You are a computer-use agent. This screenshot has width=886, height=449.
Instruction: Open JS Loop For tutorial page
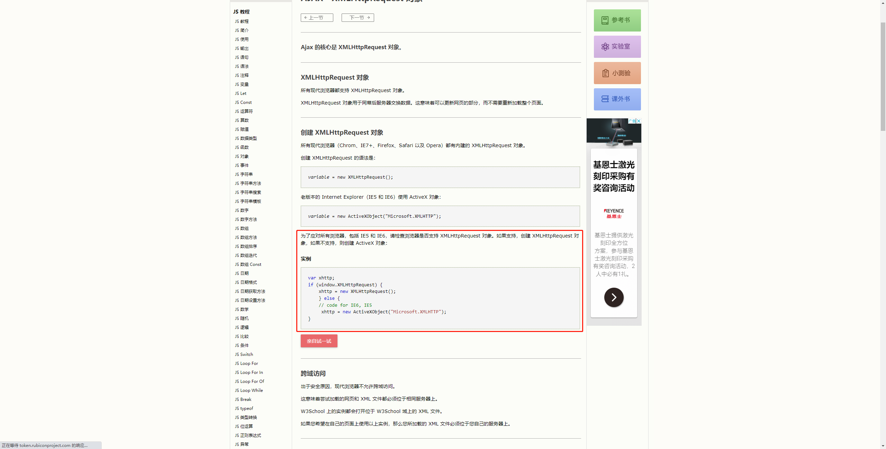(x=246, y=363)
